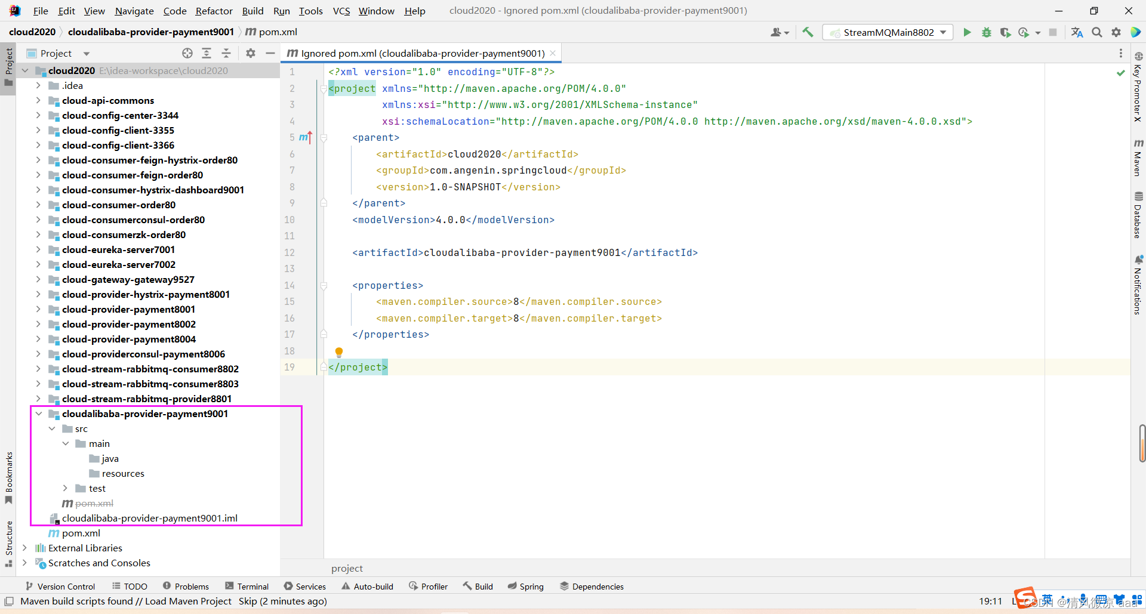Open the StreamMQMain8802 run configuration dropdown
1146x614 pixels.
tap(888, 32)
